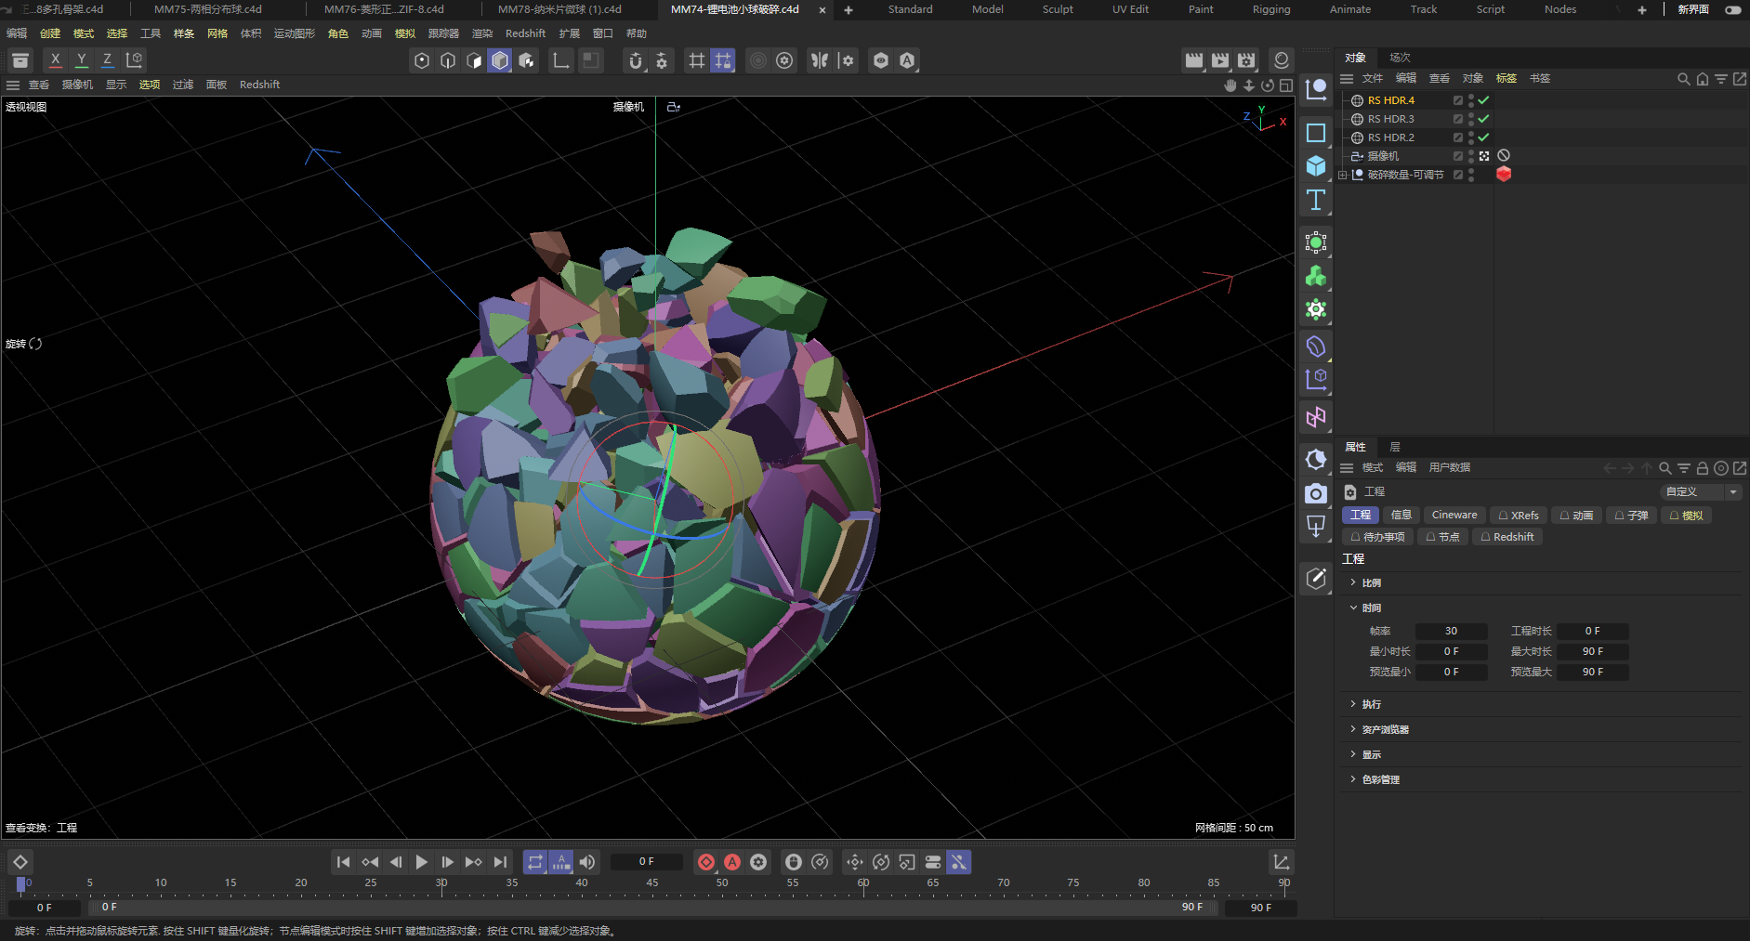Toggle the green checkmark of RS HDR.3
1750x941 pixels.
[x=1484, y=119]
